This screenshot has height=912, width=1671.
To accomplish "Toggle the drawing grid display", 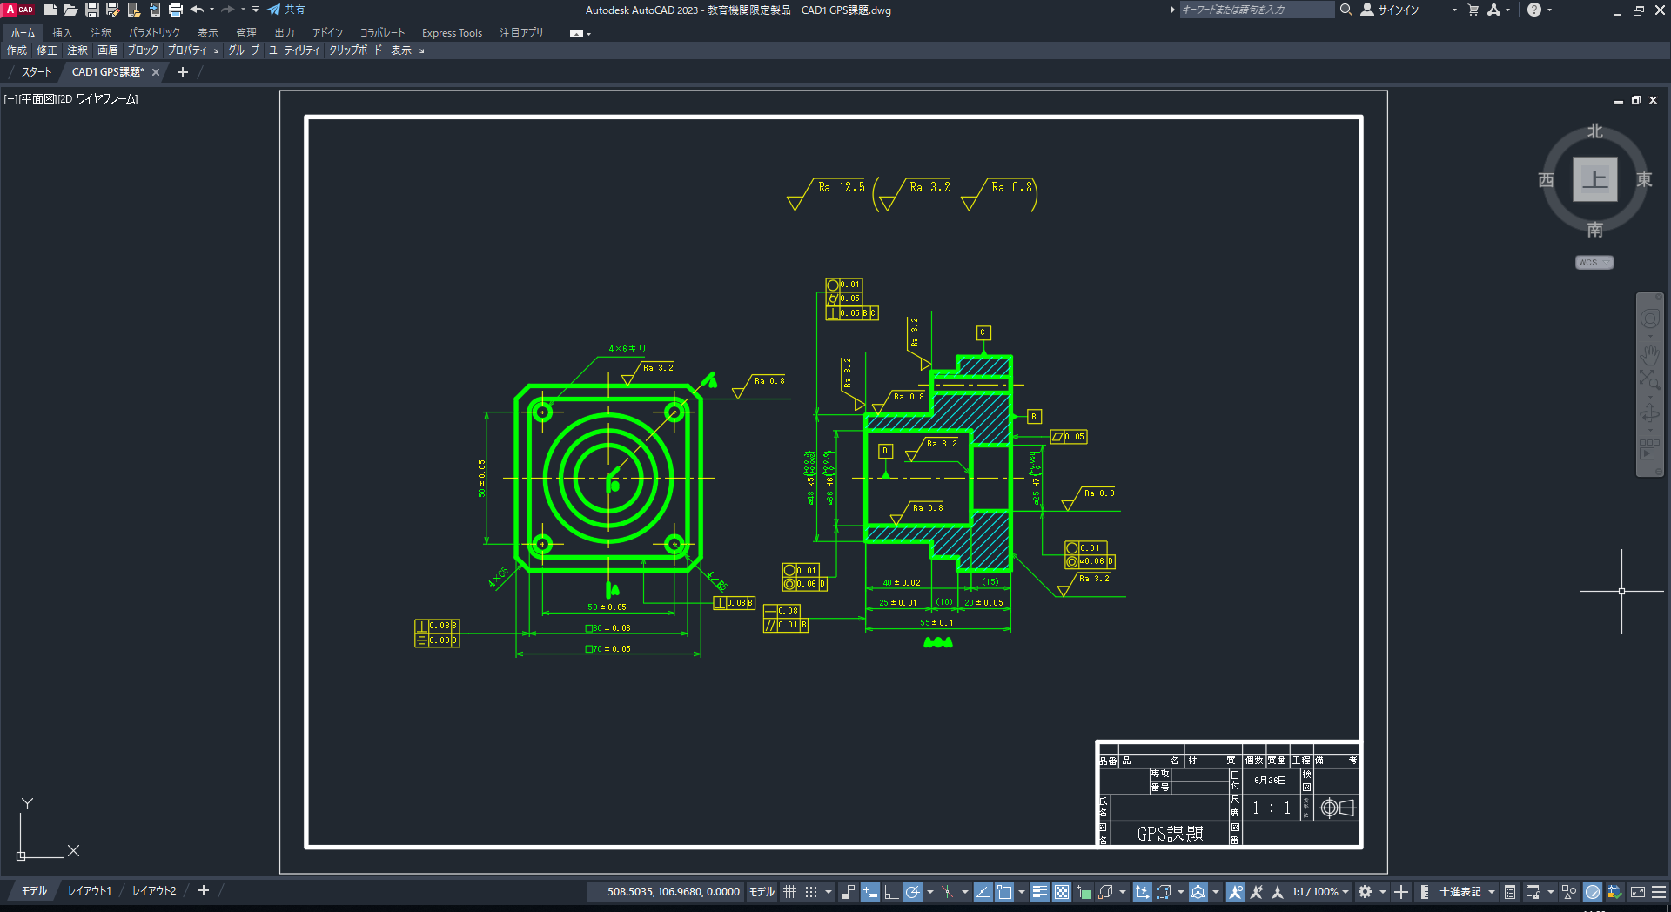I will coord(789,891).
